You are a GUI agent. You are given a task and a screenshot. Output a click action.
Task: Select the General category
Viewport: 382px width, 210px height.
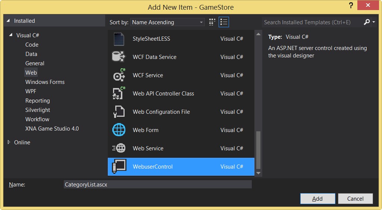coord(35,63)
